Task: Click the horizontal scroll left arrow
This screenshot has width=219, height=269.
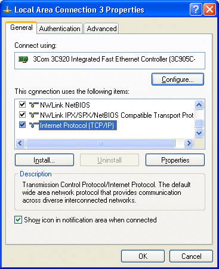Action: click(20, 143)
